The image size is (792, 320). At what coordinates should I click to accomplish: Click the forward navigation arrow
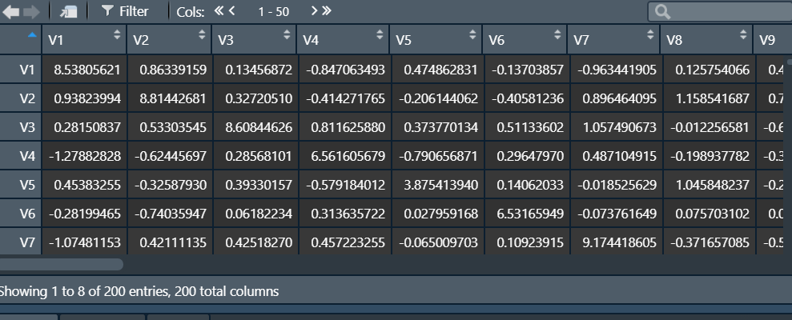(30, 11)
